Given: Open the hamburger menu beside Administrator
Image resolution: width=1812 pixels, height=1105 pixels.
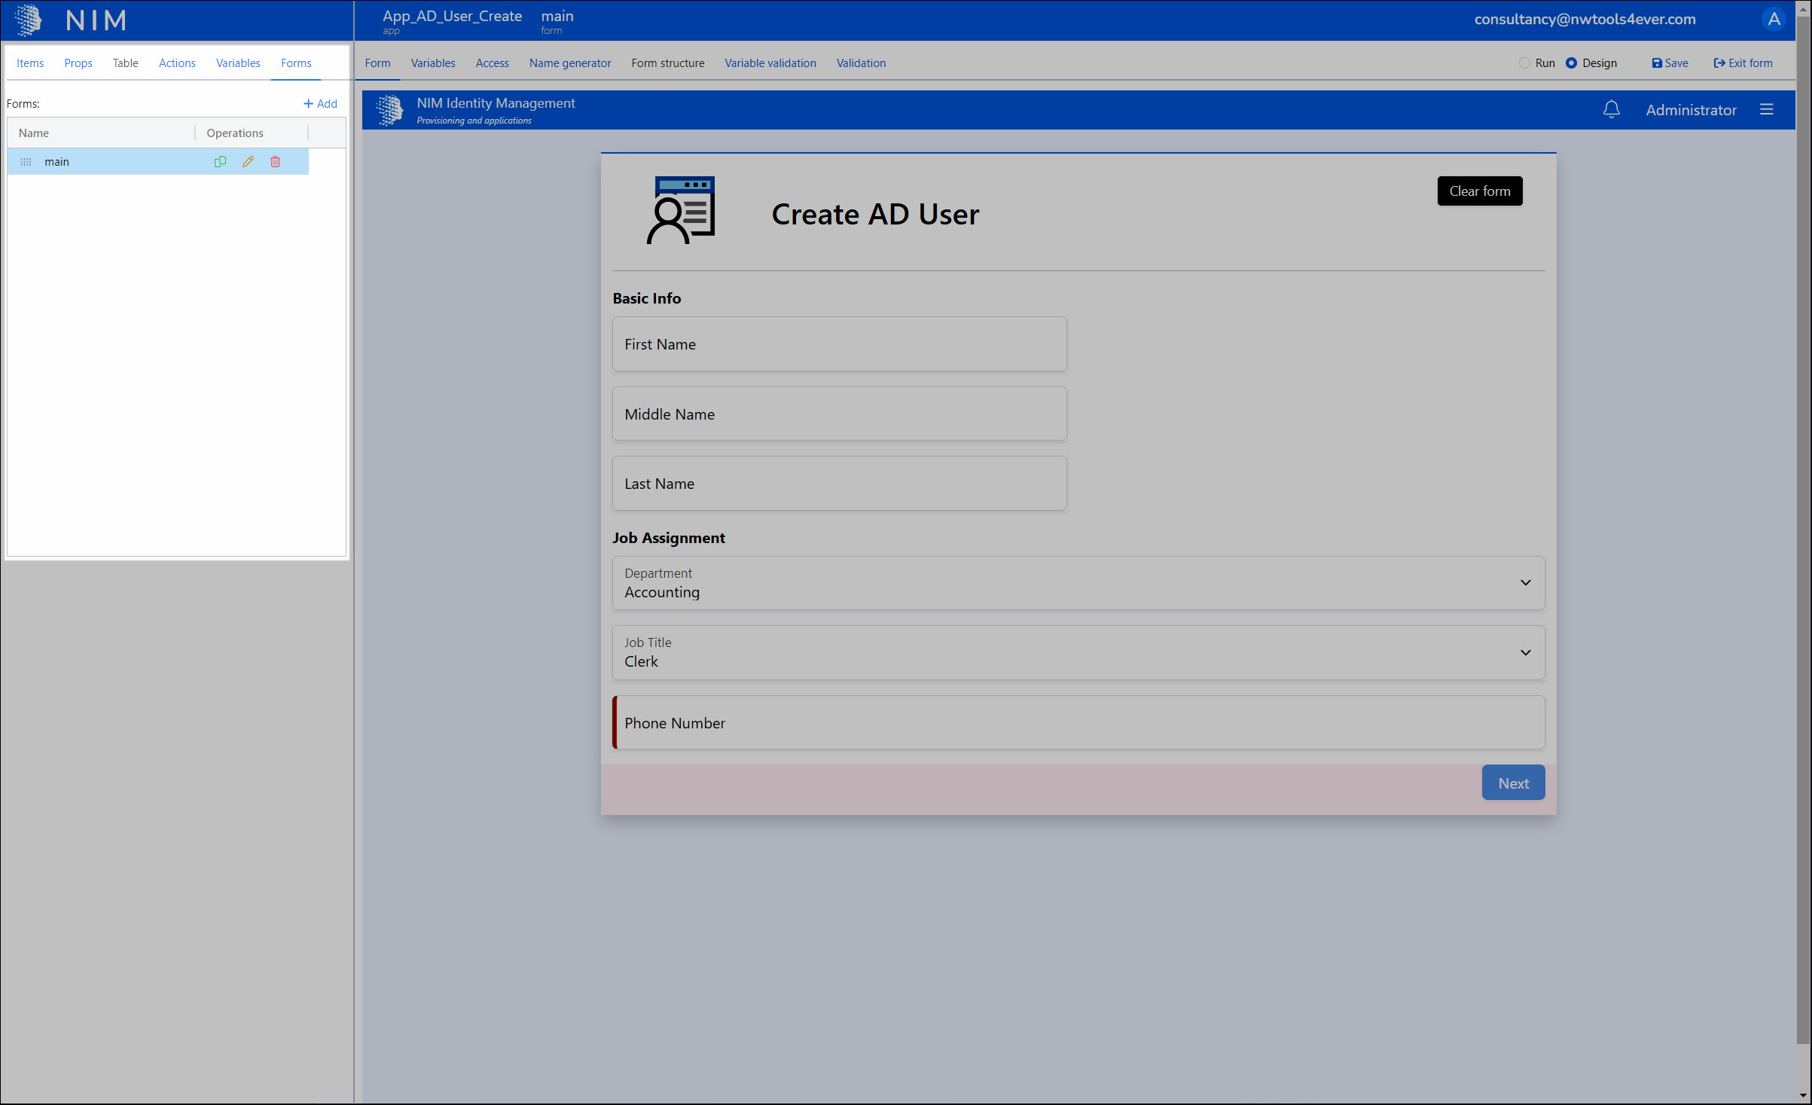Looking at the screenshot, I should (1766, 110).
